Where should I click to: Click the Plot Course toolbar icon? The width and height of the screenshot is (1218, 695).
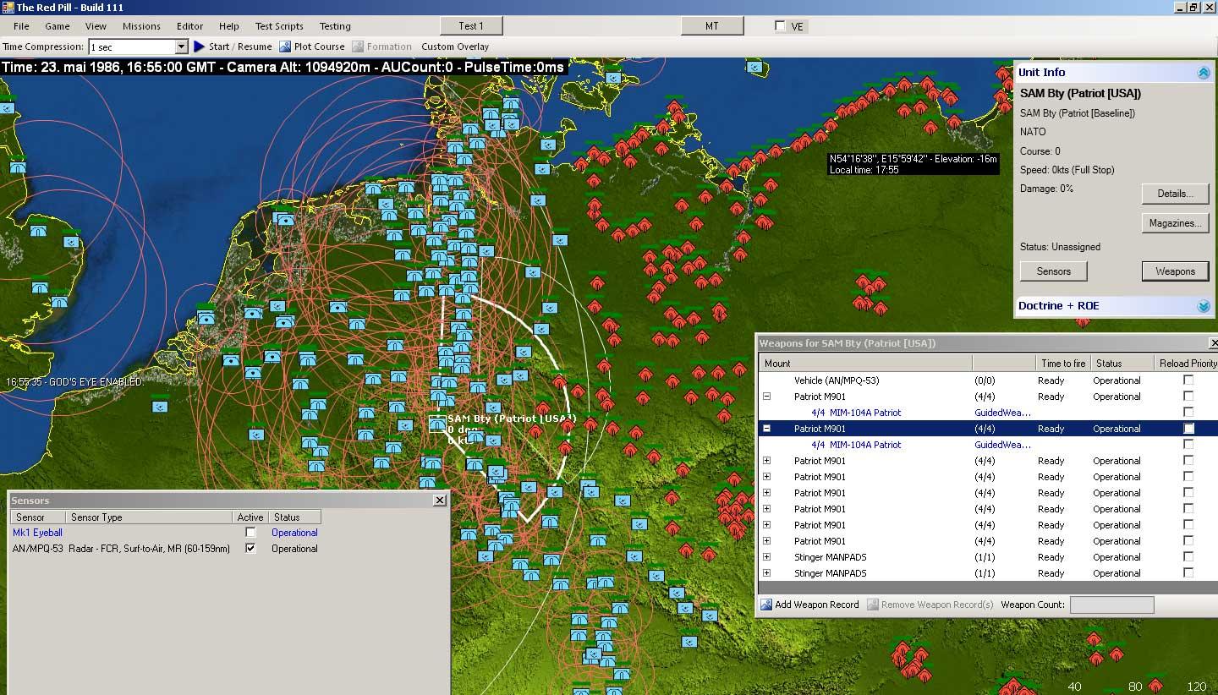pyautogui.click(x=285, y=47)
